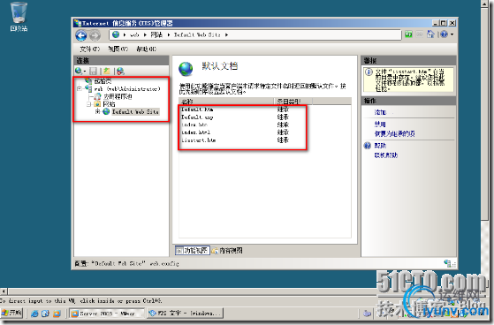
Task: Select the 应用程序池 application pools node
Action: click(118, 96)
